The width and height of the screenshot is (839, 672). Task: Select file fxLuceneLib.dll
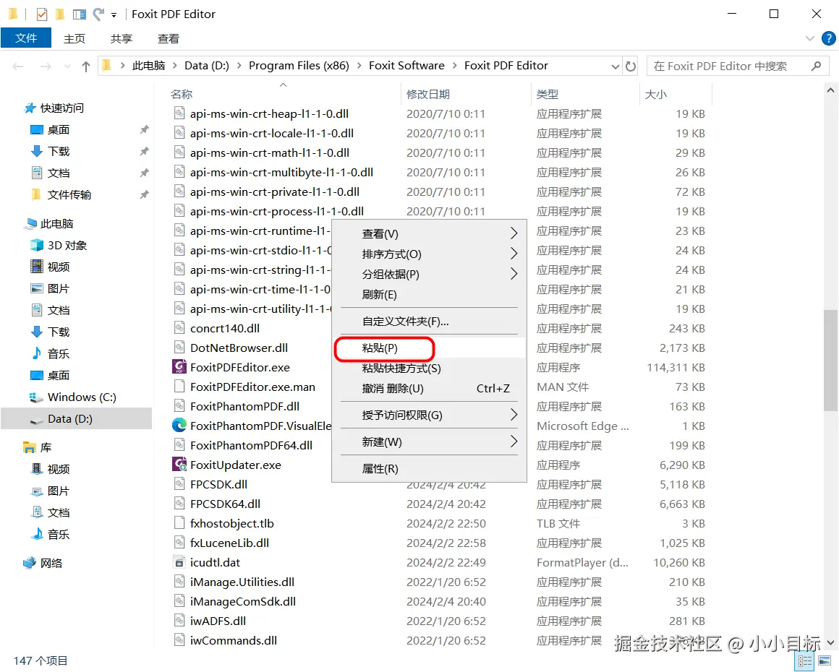[229, 543]
